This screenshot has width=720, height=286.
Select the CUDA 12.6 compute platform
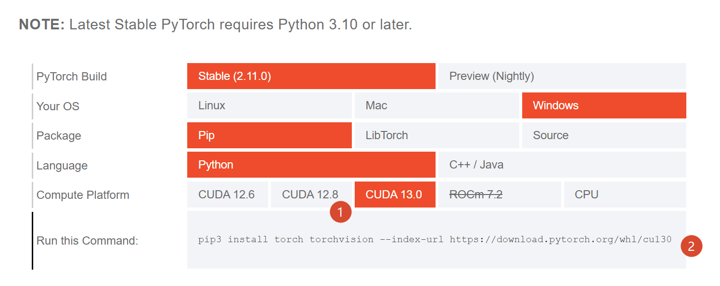click(227, 195)
